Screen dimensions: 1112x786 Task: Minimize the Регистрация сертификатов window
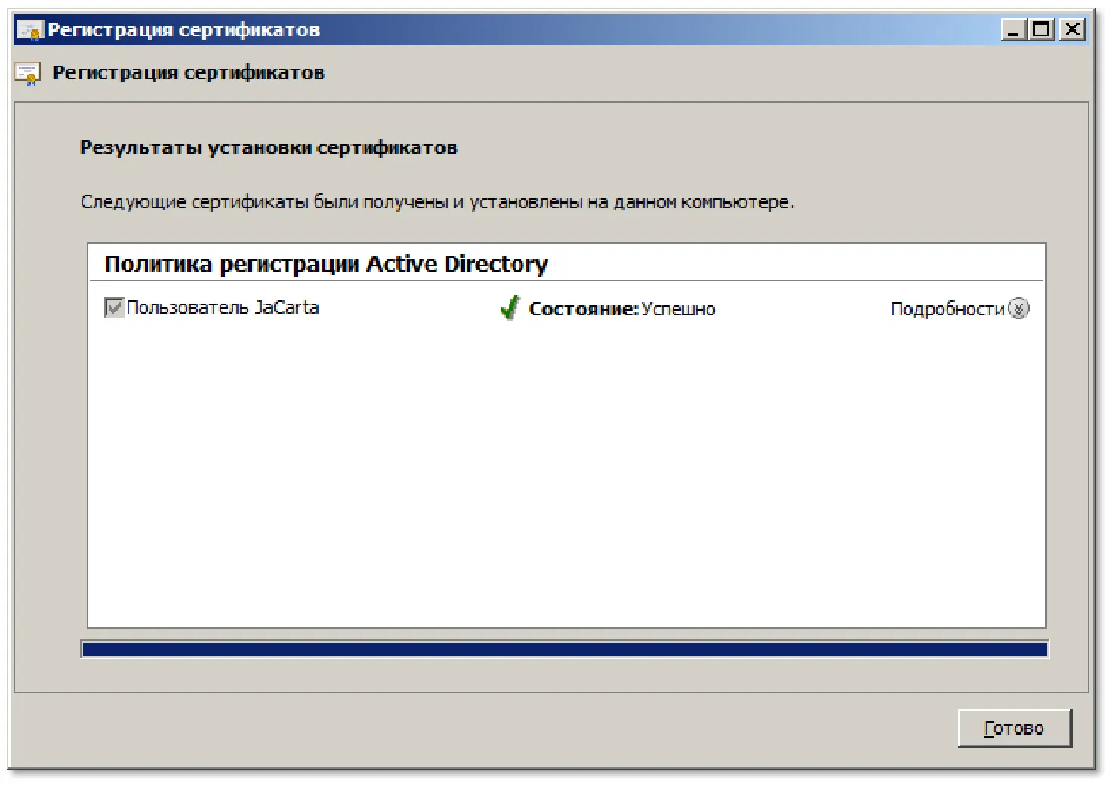[1013, 30]
